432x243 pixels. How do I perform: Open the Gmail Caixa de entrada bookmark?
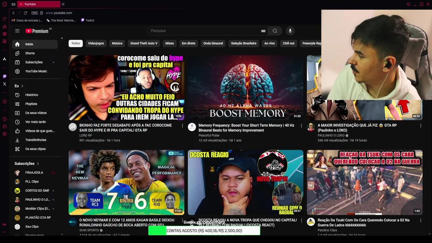[27, 20]
